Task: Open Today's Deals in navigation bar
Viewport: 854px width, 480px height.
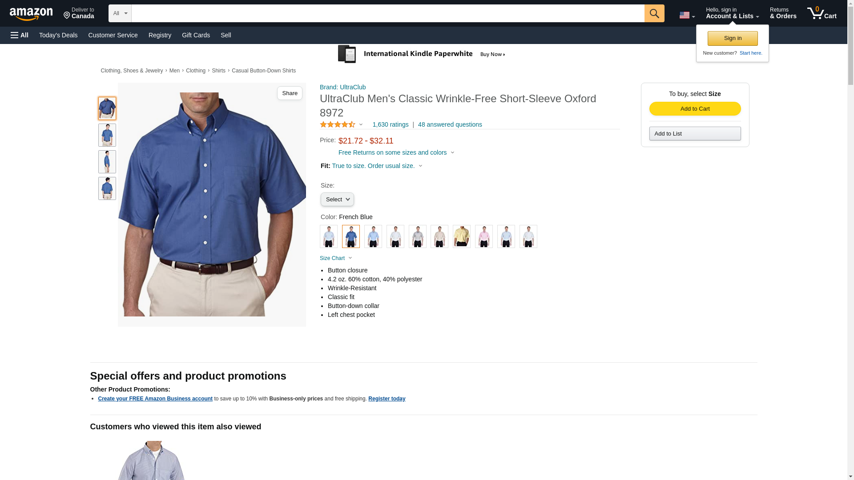Action: pos(58,35)
